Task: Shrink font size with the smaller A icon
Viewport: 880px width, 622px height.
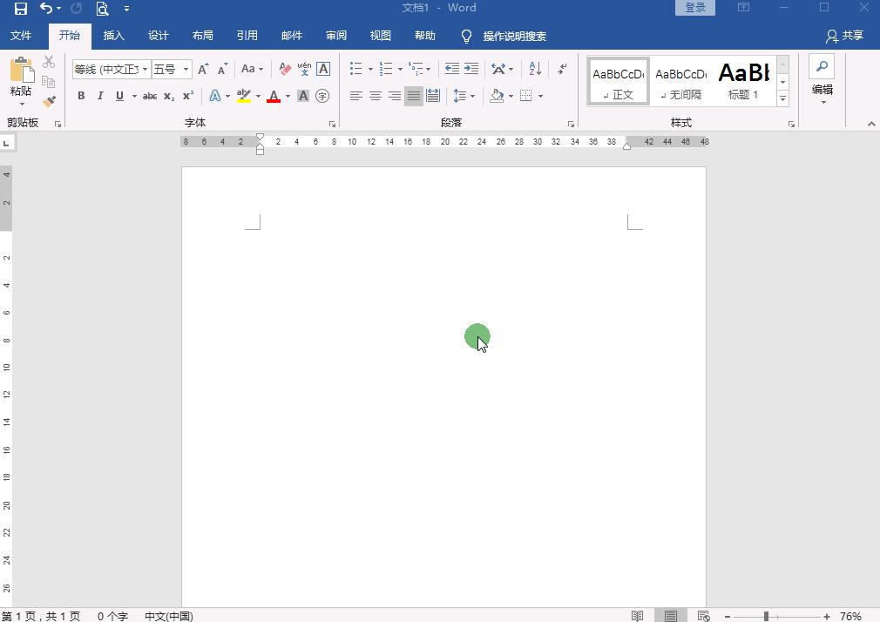Action: pyautogui.click(x=222, y=69)
